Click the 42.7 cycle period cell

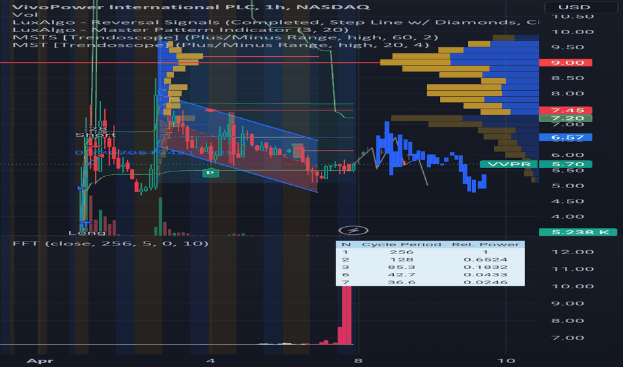point(401,274)
